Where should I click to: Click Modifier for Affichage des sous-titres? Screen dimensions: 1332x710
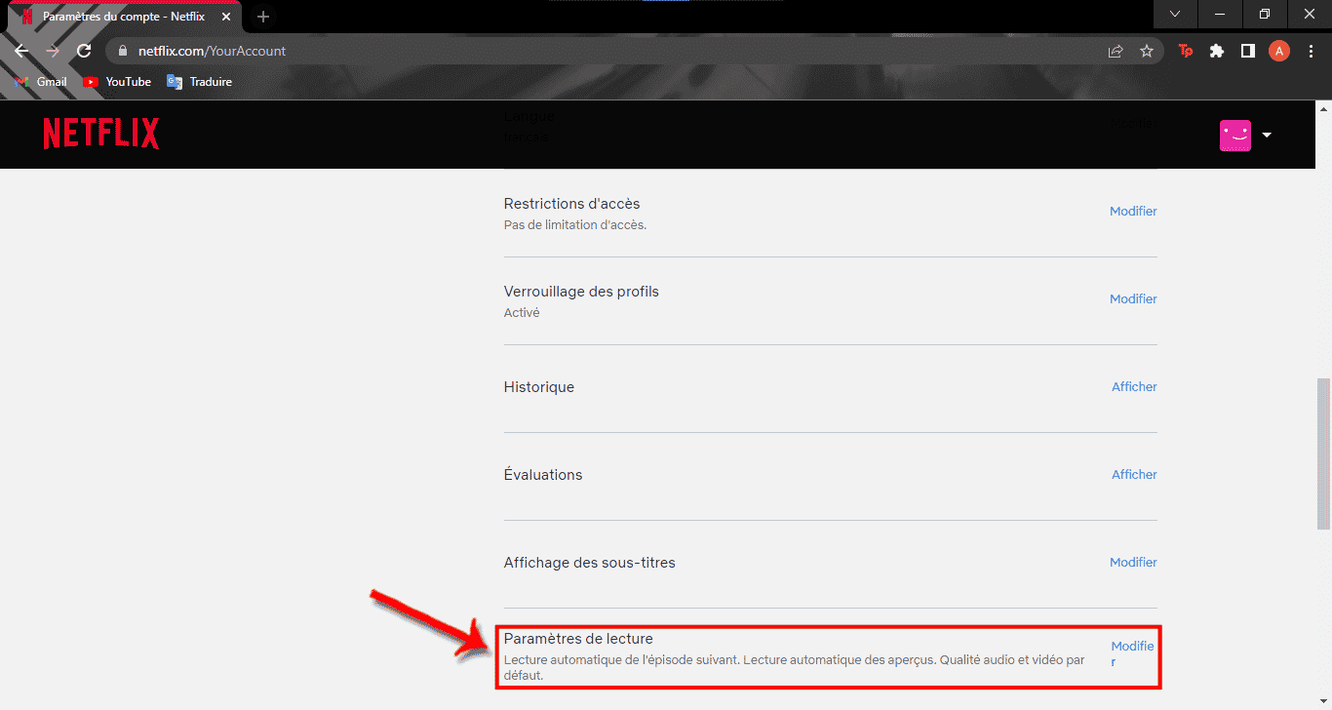(1133, 563)
